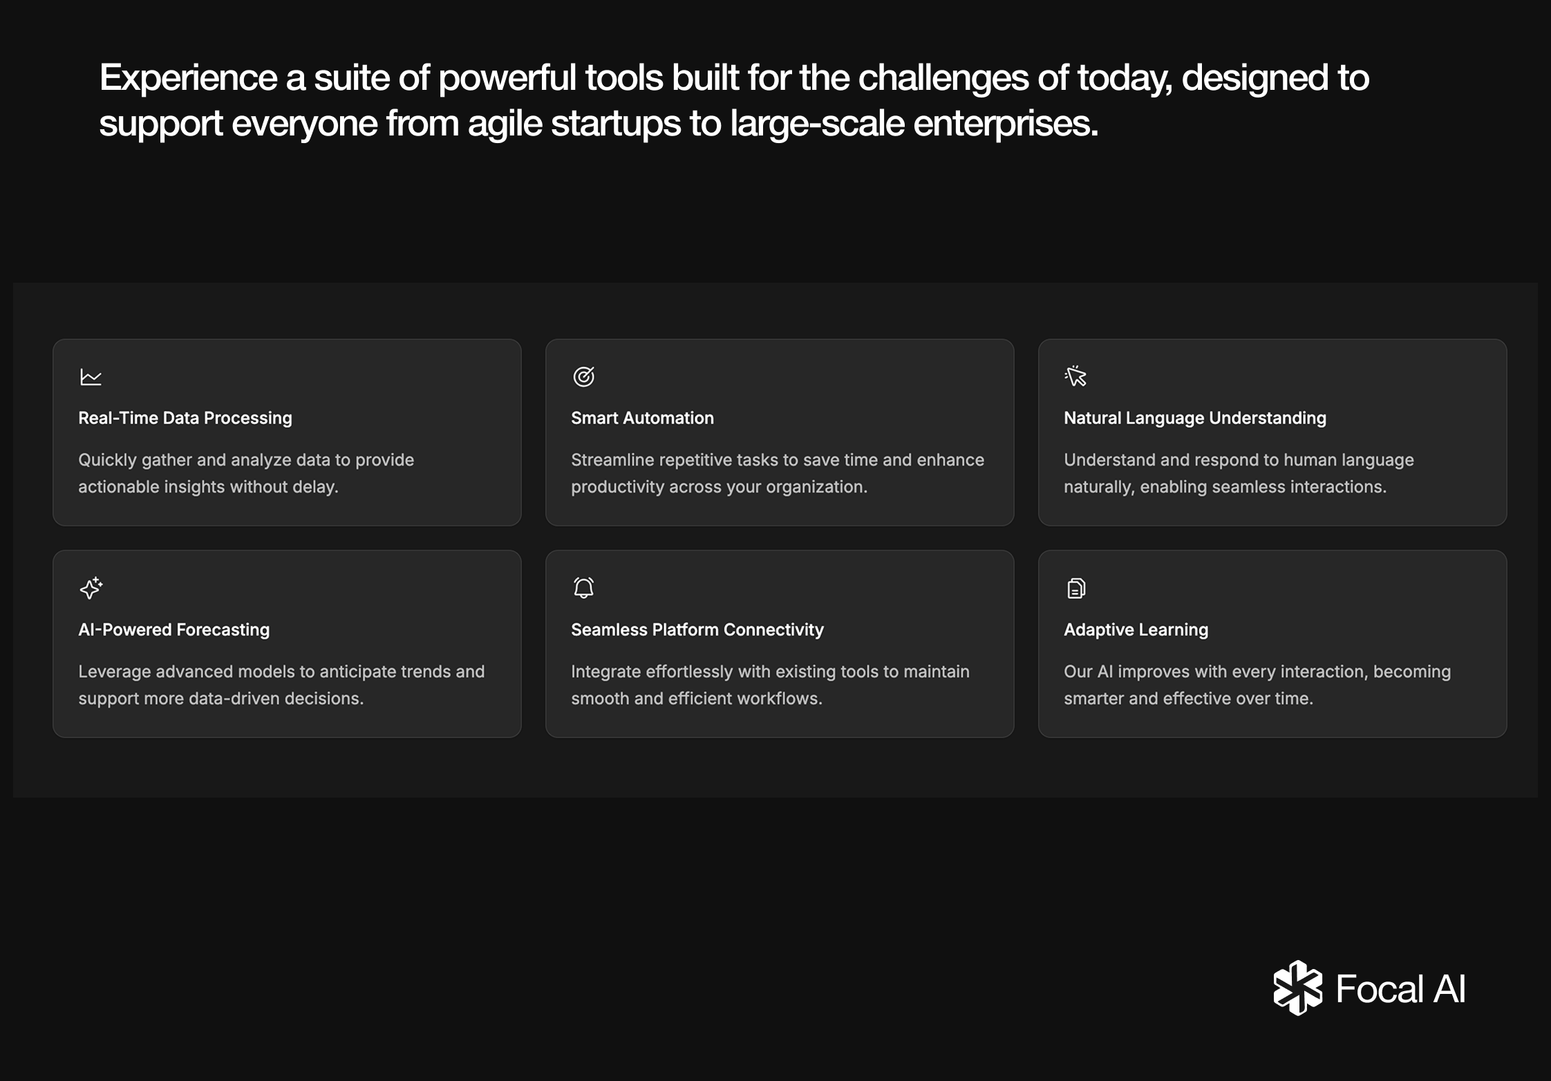This screenshot has height=1081, width=1551.
Task: Click the document copy icon
Action: 1076,588
